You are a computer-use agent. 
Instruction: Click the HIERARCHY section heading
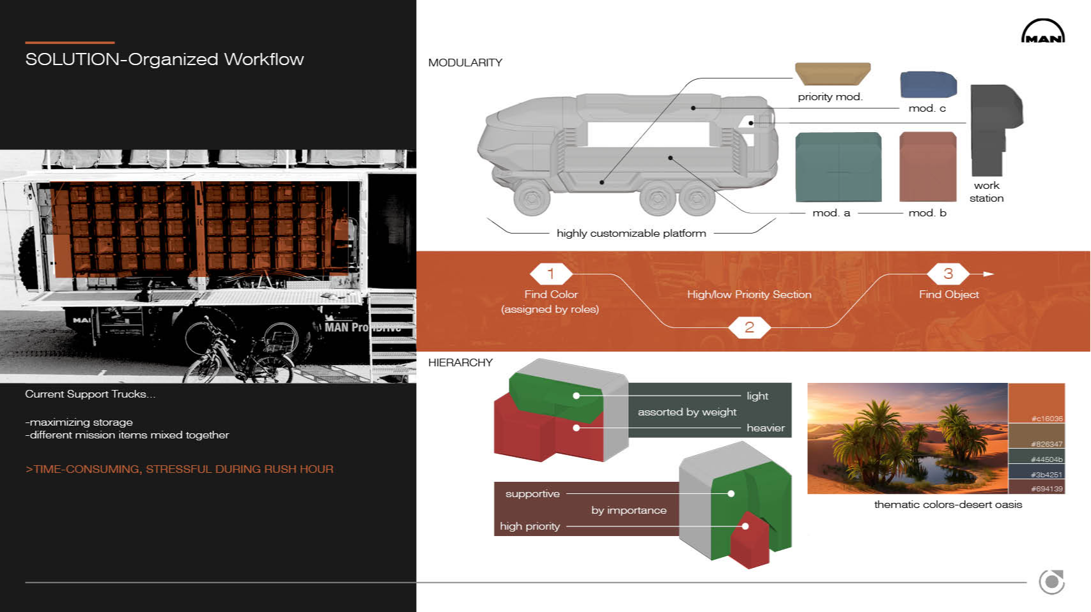tap(460, 362)
